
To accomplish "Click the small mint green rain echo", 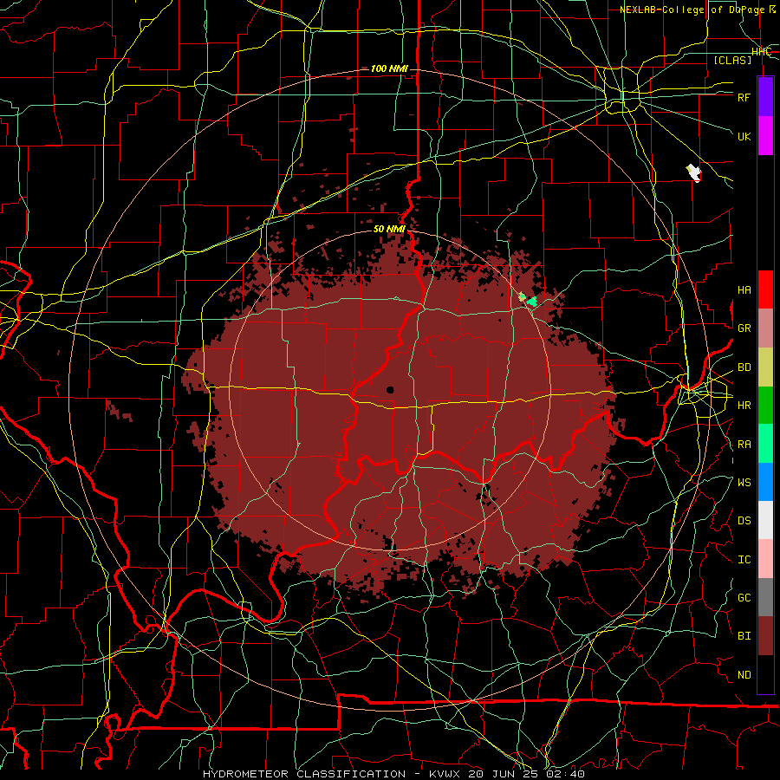I will pyautogui.click(x=532, y=301).
